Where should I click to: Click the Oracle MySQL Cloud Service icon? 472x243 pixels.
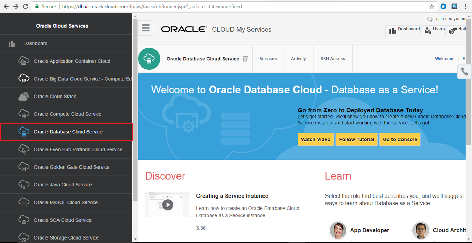click(x=24, y=202)
